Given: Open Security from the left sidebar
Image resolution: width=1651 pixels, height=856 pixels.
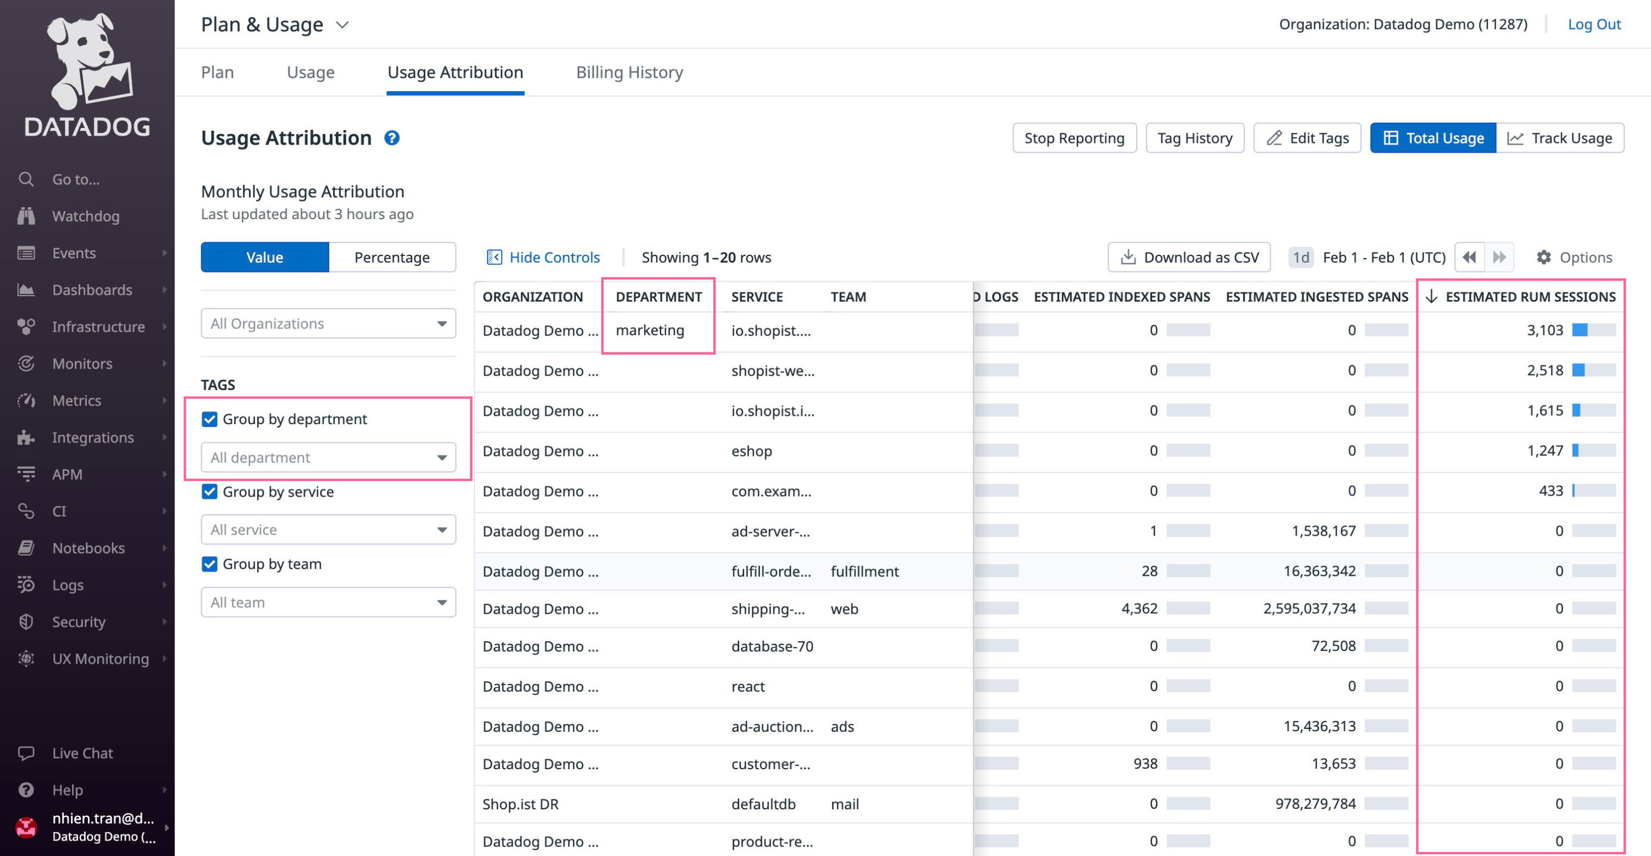Looking at the screenshot, I should pyautogui.click(x=26, y=621).
